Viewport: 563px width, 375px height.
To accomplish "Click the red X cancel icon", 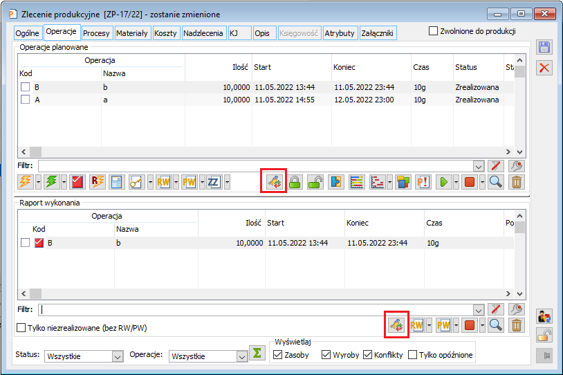I will 544,68.
